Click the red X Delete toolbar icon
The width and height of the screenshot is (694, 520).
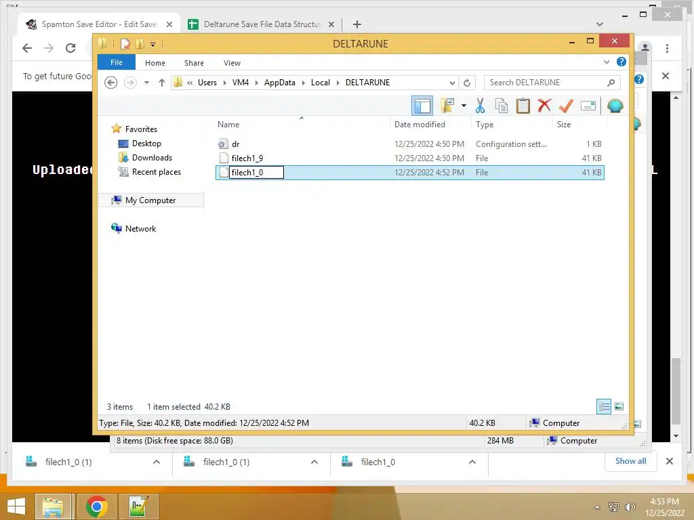[544, 106]
